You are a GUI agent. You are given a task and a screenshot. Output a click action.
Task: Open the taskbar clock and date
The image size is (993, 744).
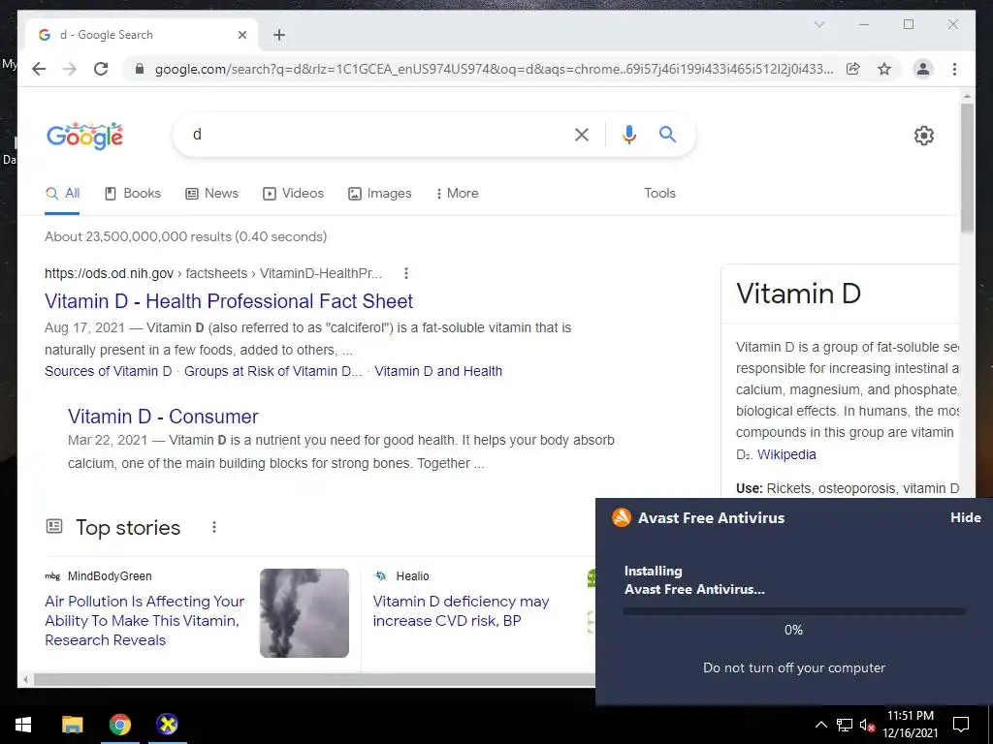tap(911, 725)
